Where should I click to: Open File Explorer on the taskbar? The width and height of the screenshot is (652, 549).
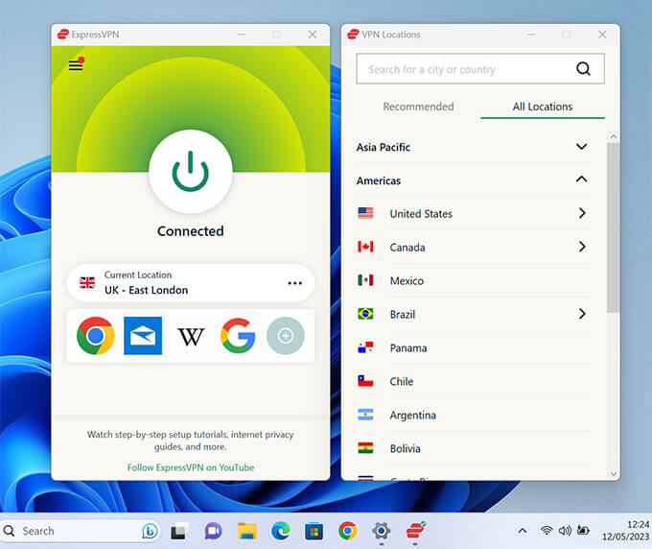point(247,531)
